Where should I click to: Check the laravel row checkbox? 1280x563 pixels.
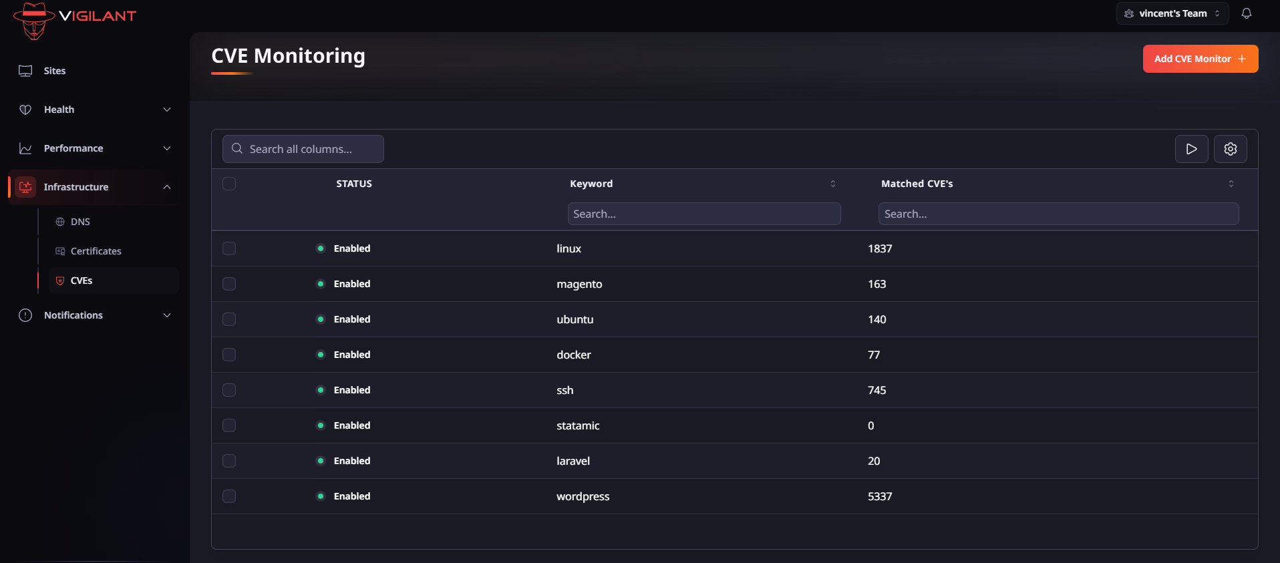click(229, 461)
